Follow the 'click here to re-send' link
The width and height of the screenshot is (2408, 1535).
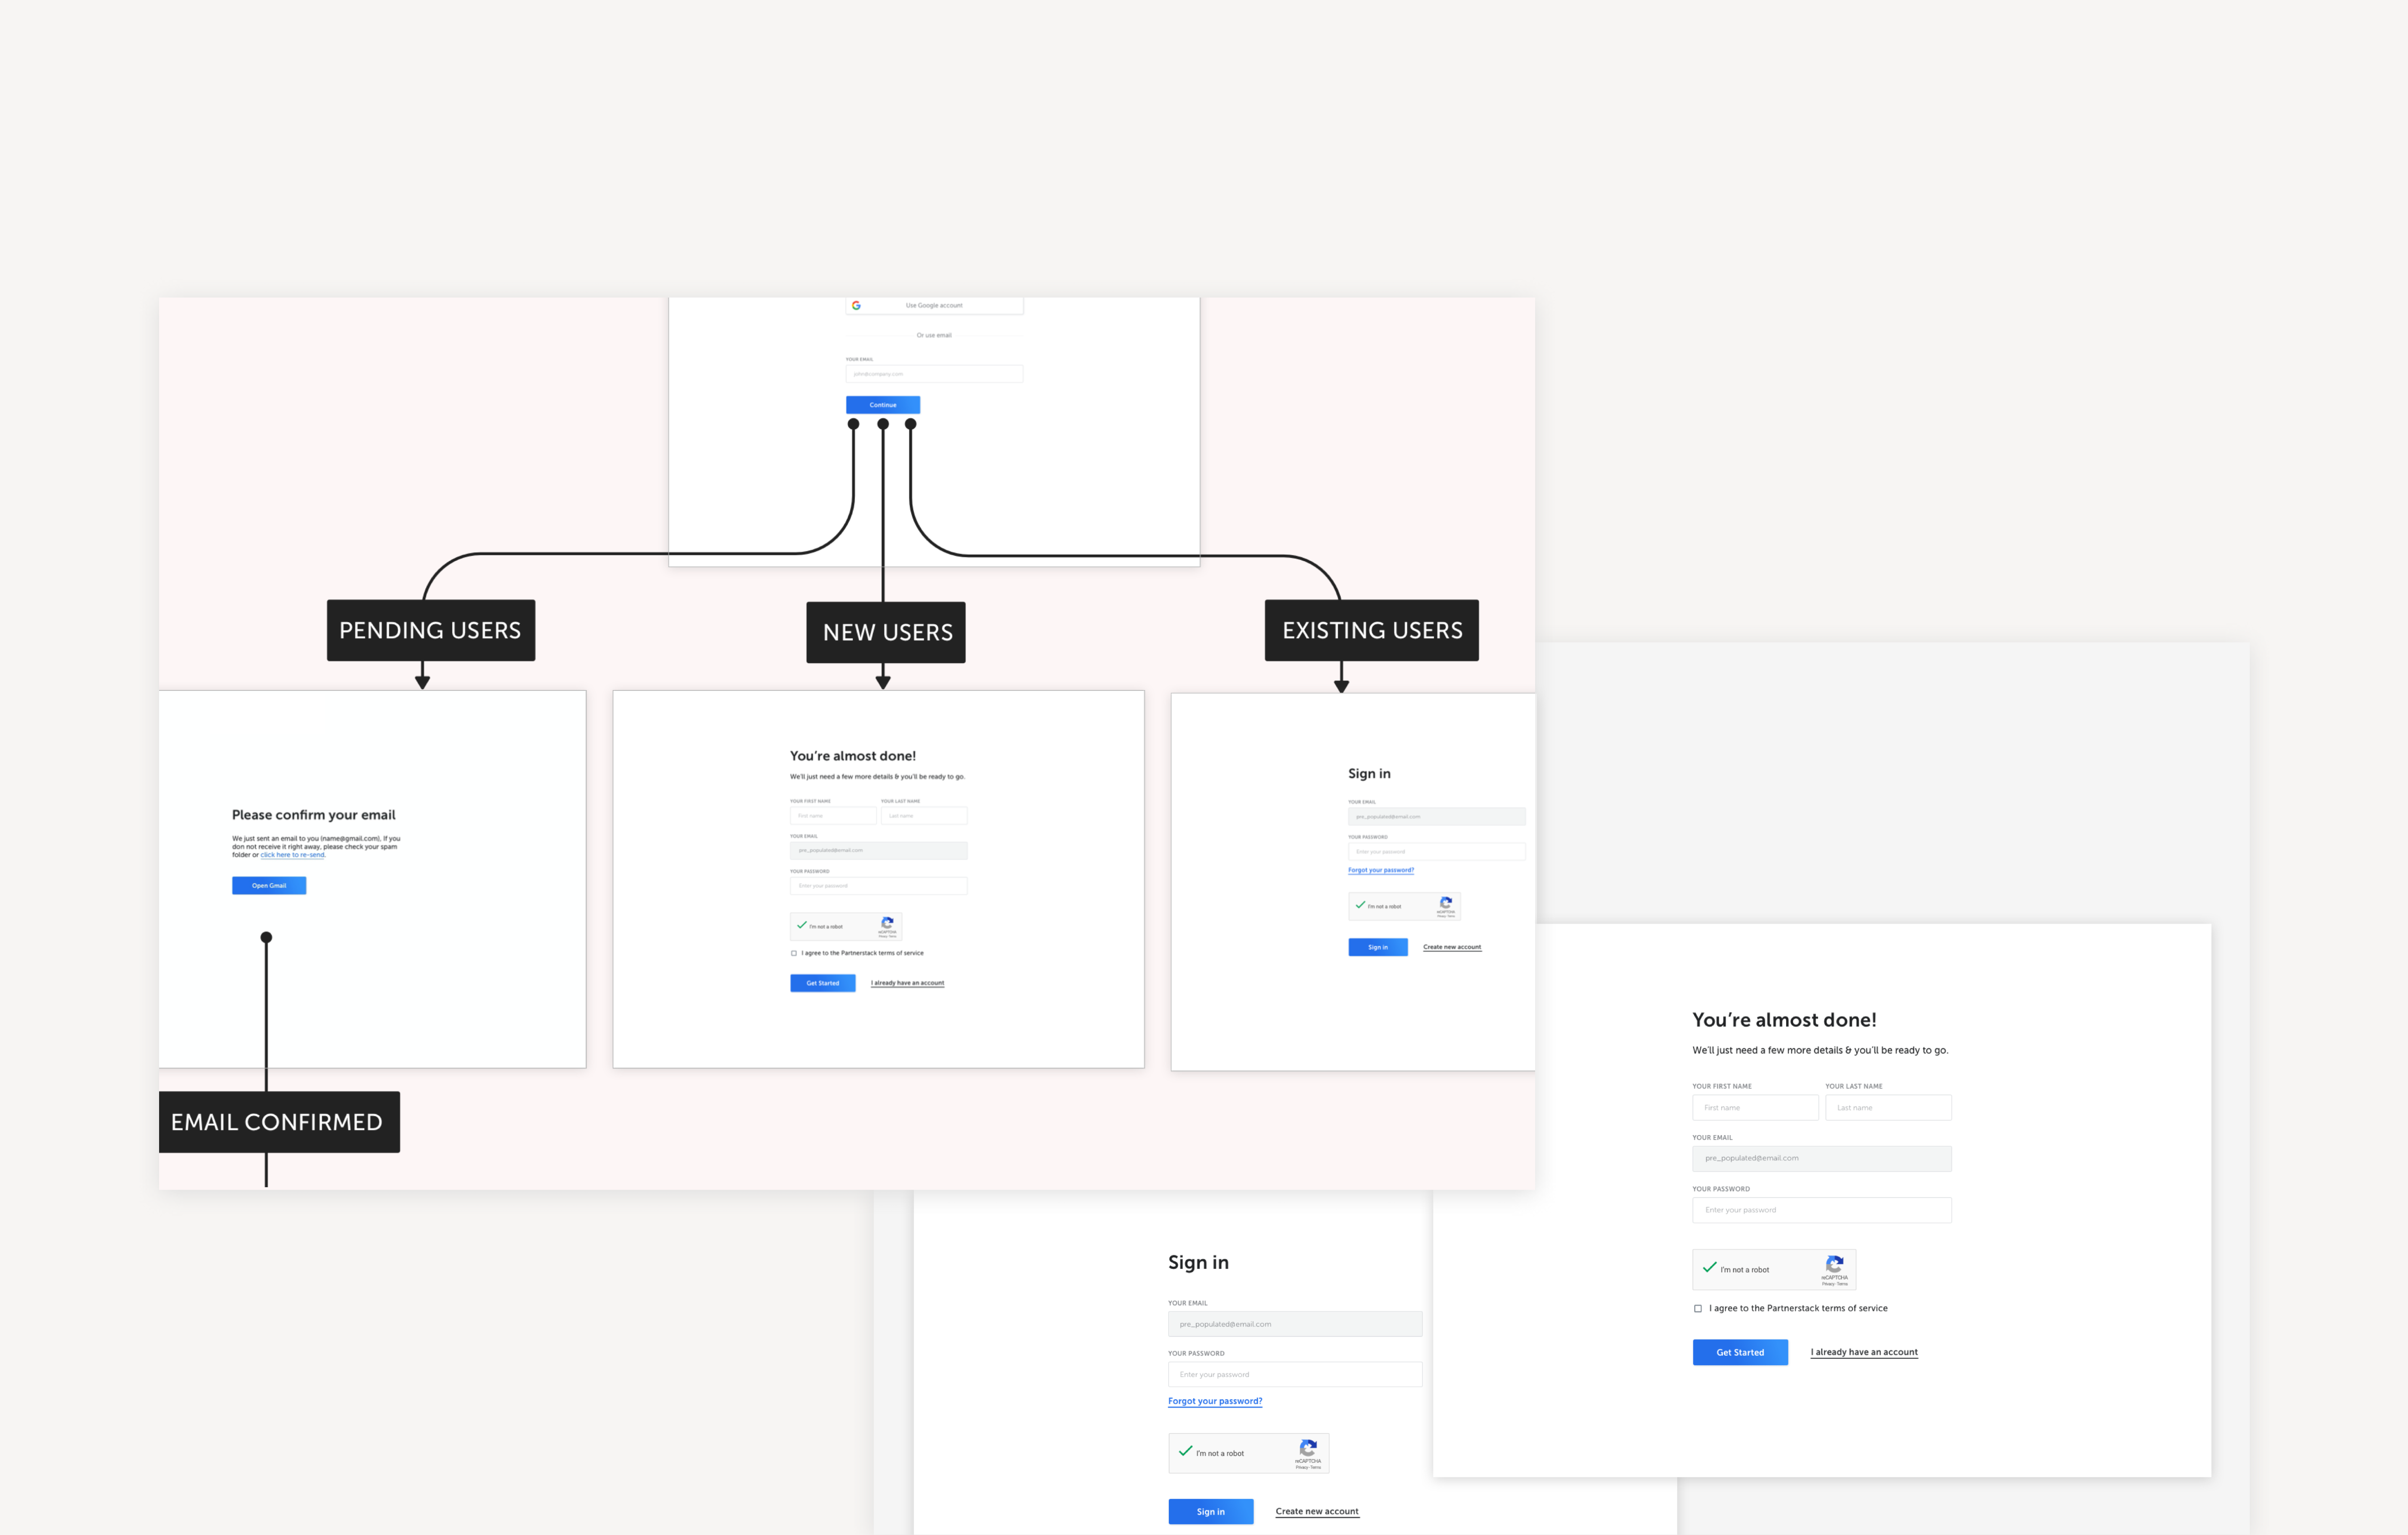(292, 855)
